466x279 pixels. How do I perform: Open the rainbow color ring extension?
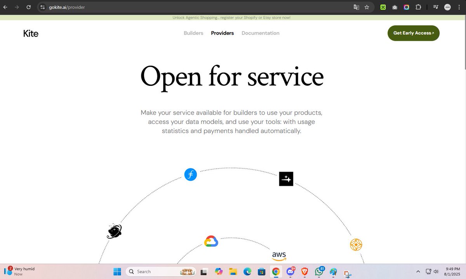click(x=406, y=7)
